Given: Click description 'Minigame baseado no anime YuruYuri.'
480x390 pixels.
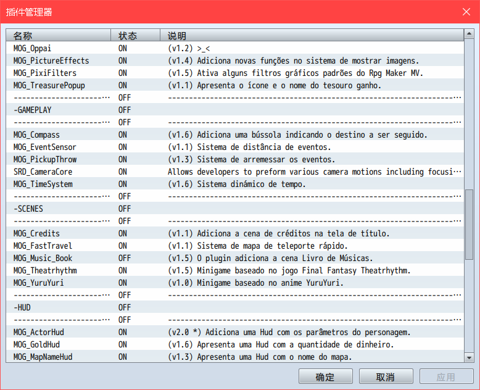Looking at the screenshot, I should (x=255, y=283).
